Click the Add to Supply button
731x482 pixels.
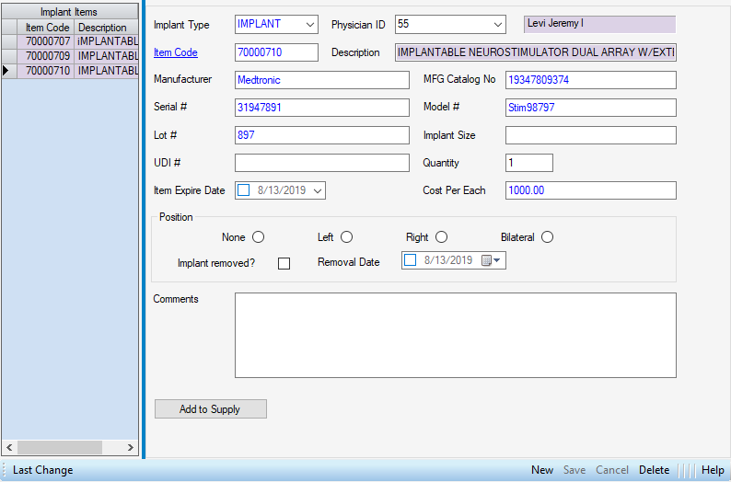click(210, 409)
